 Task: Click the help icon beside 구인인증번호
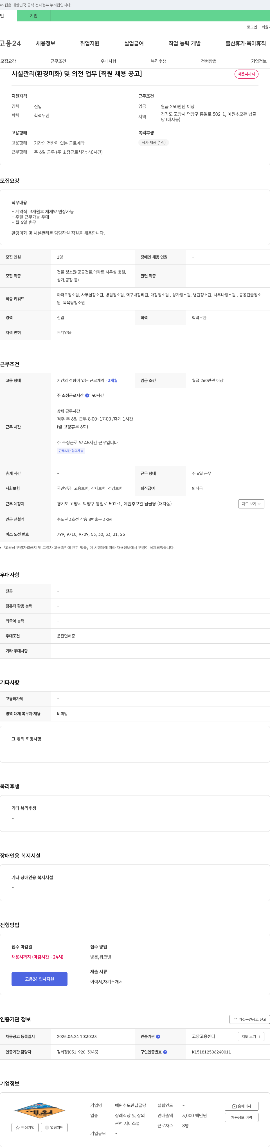tap(165, 1052)
